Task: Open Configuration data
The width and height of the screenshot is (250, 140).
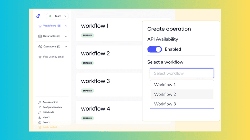Action: pos(52,107)
